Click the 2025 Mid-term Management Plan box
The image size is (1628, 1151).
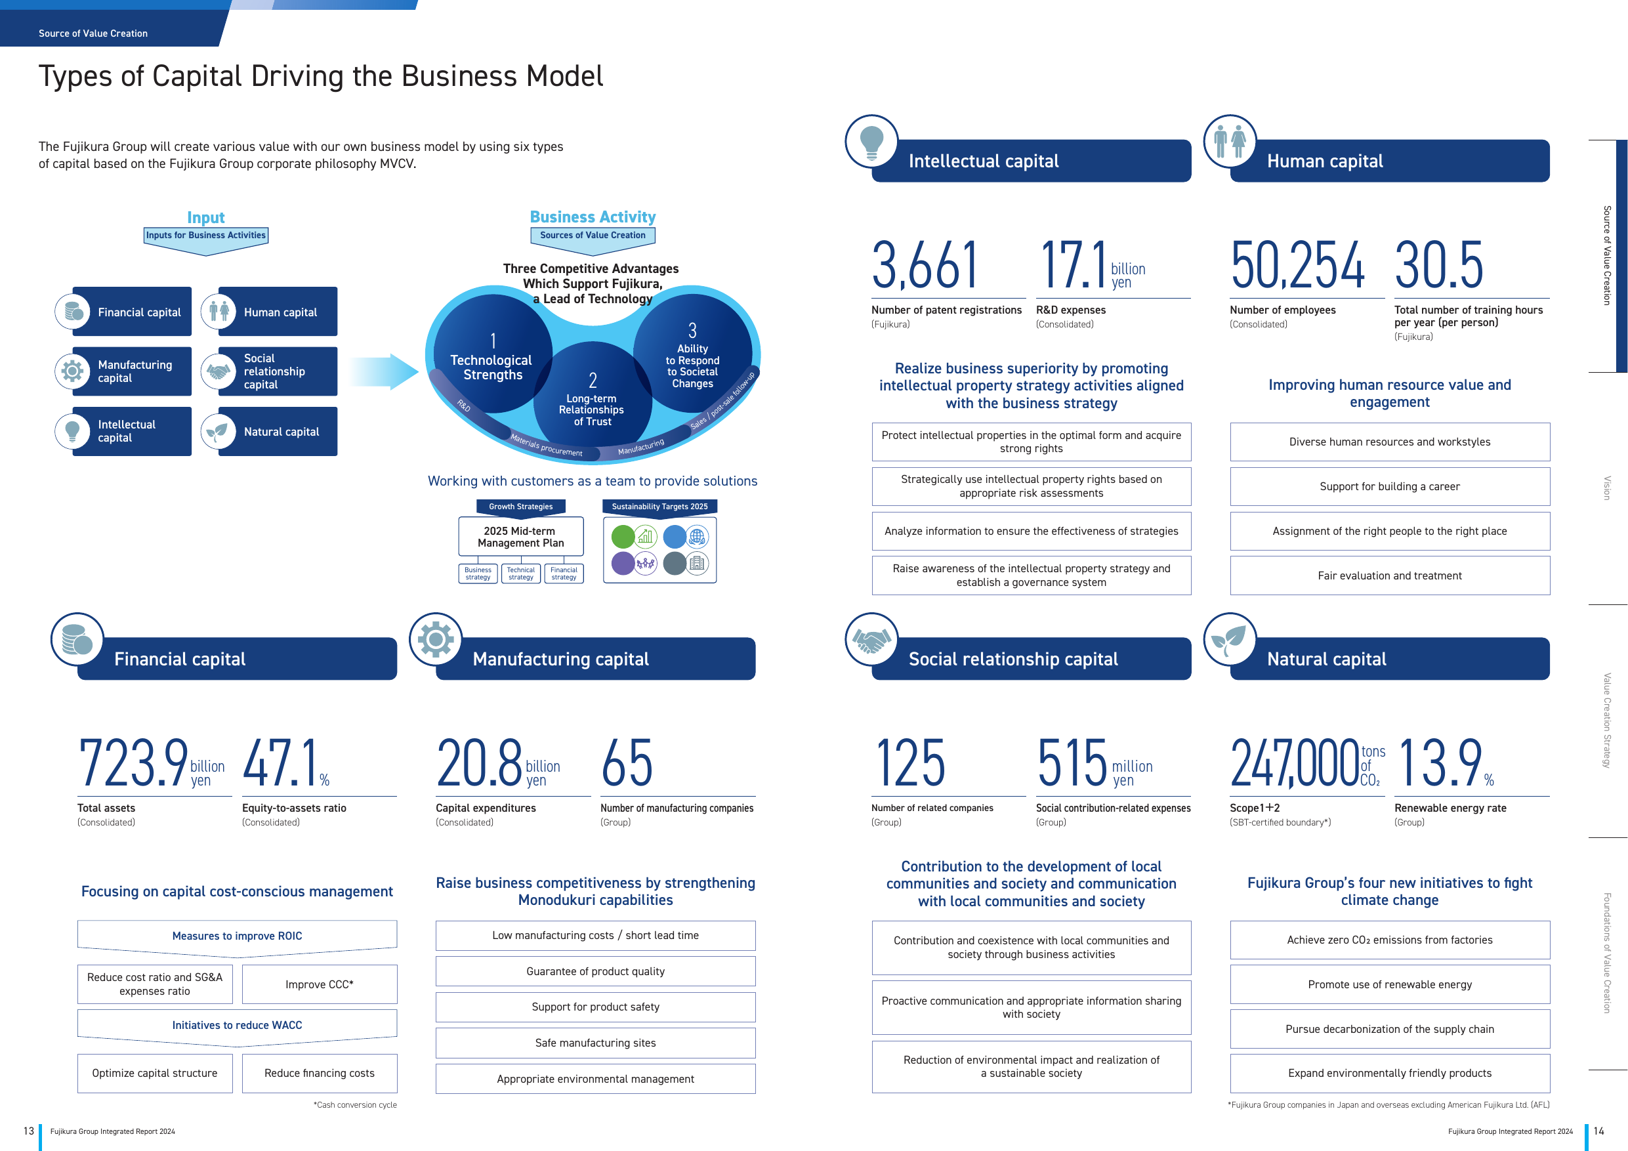[x=520, y=536]
